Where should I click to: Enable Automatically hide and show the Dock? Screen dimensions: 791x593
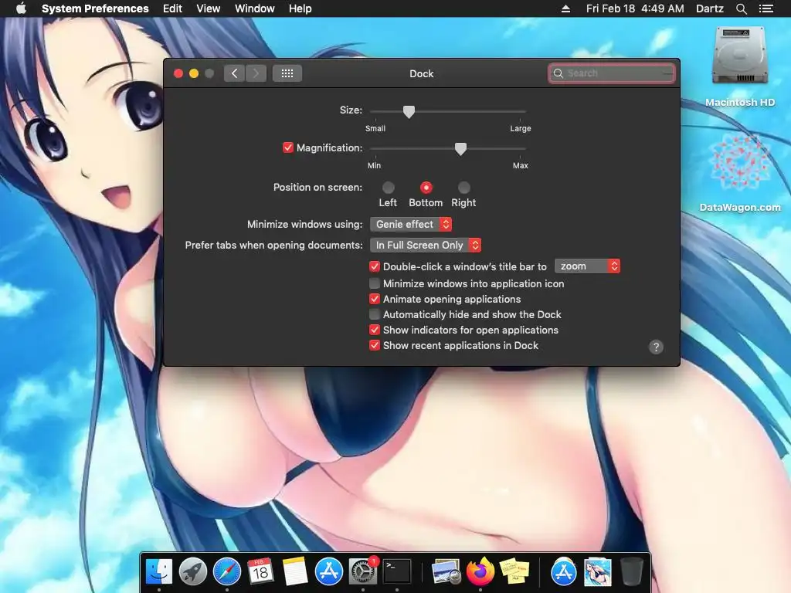[375, 315]
